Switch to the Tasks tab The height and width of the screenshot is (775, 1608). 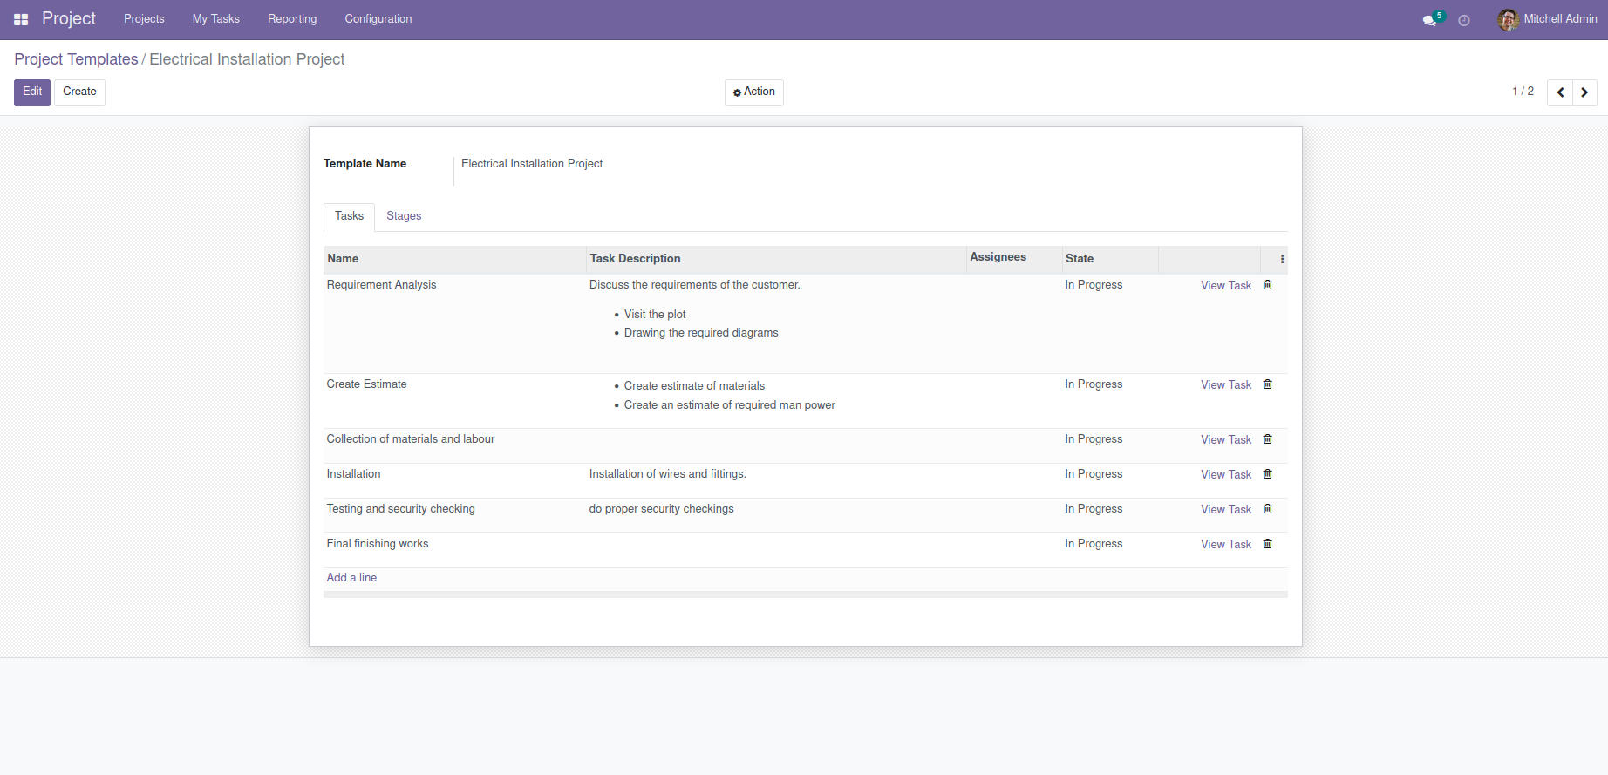point(349,217)
